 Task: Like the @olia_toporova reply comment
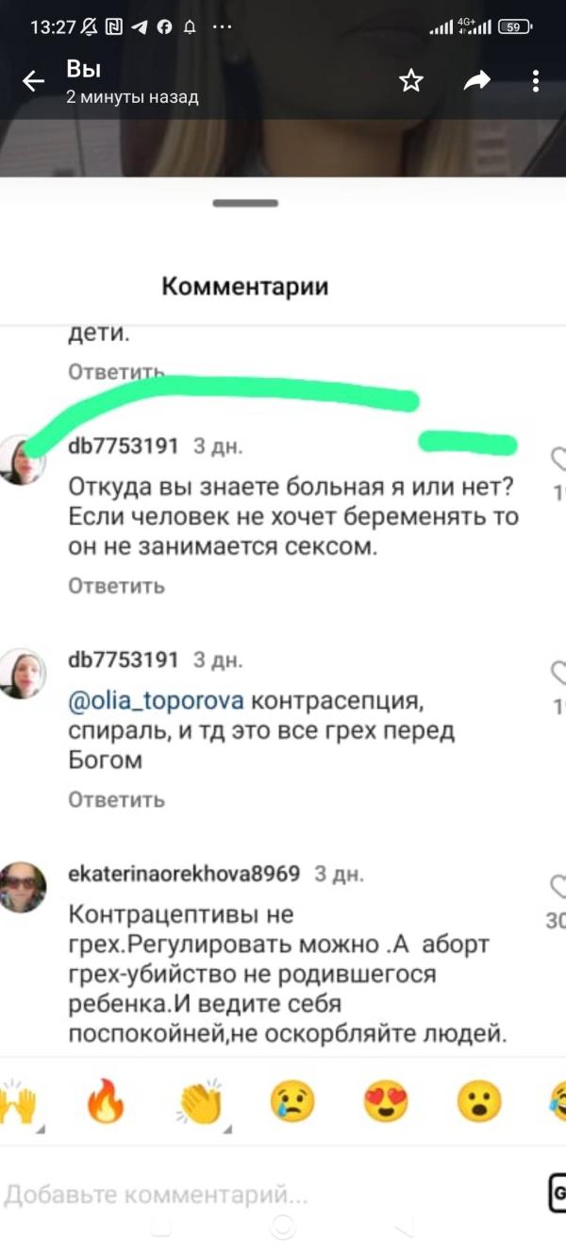[558, 673]
